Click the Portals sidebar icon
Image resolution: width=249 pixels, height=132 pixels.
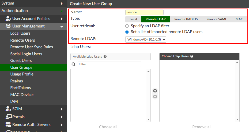(x=8, y=117)
